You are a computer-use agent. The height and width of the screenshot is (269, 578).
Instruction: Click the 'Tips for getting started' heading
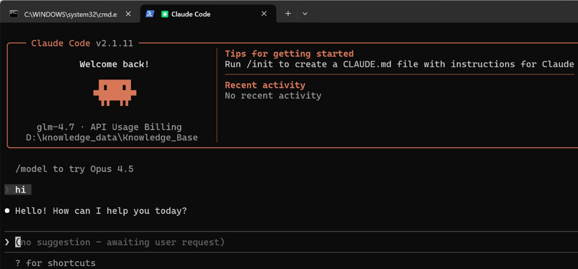[289, 54]
